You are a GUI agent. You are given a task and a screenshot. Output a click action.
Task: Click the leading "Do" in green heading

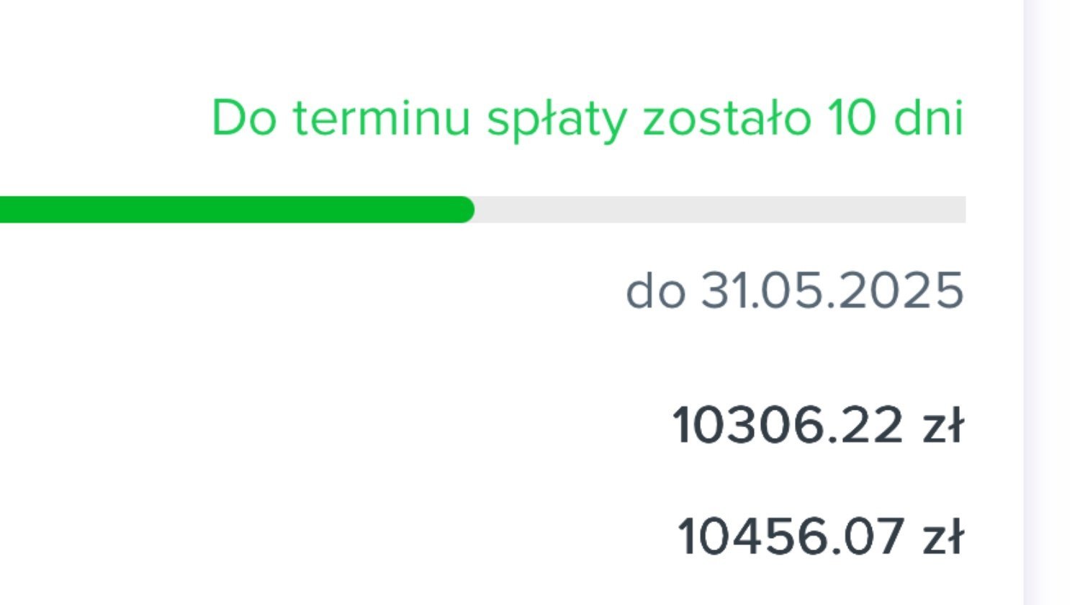[243, 118]
